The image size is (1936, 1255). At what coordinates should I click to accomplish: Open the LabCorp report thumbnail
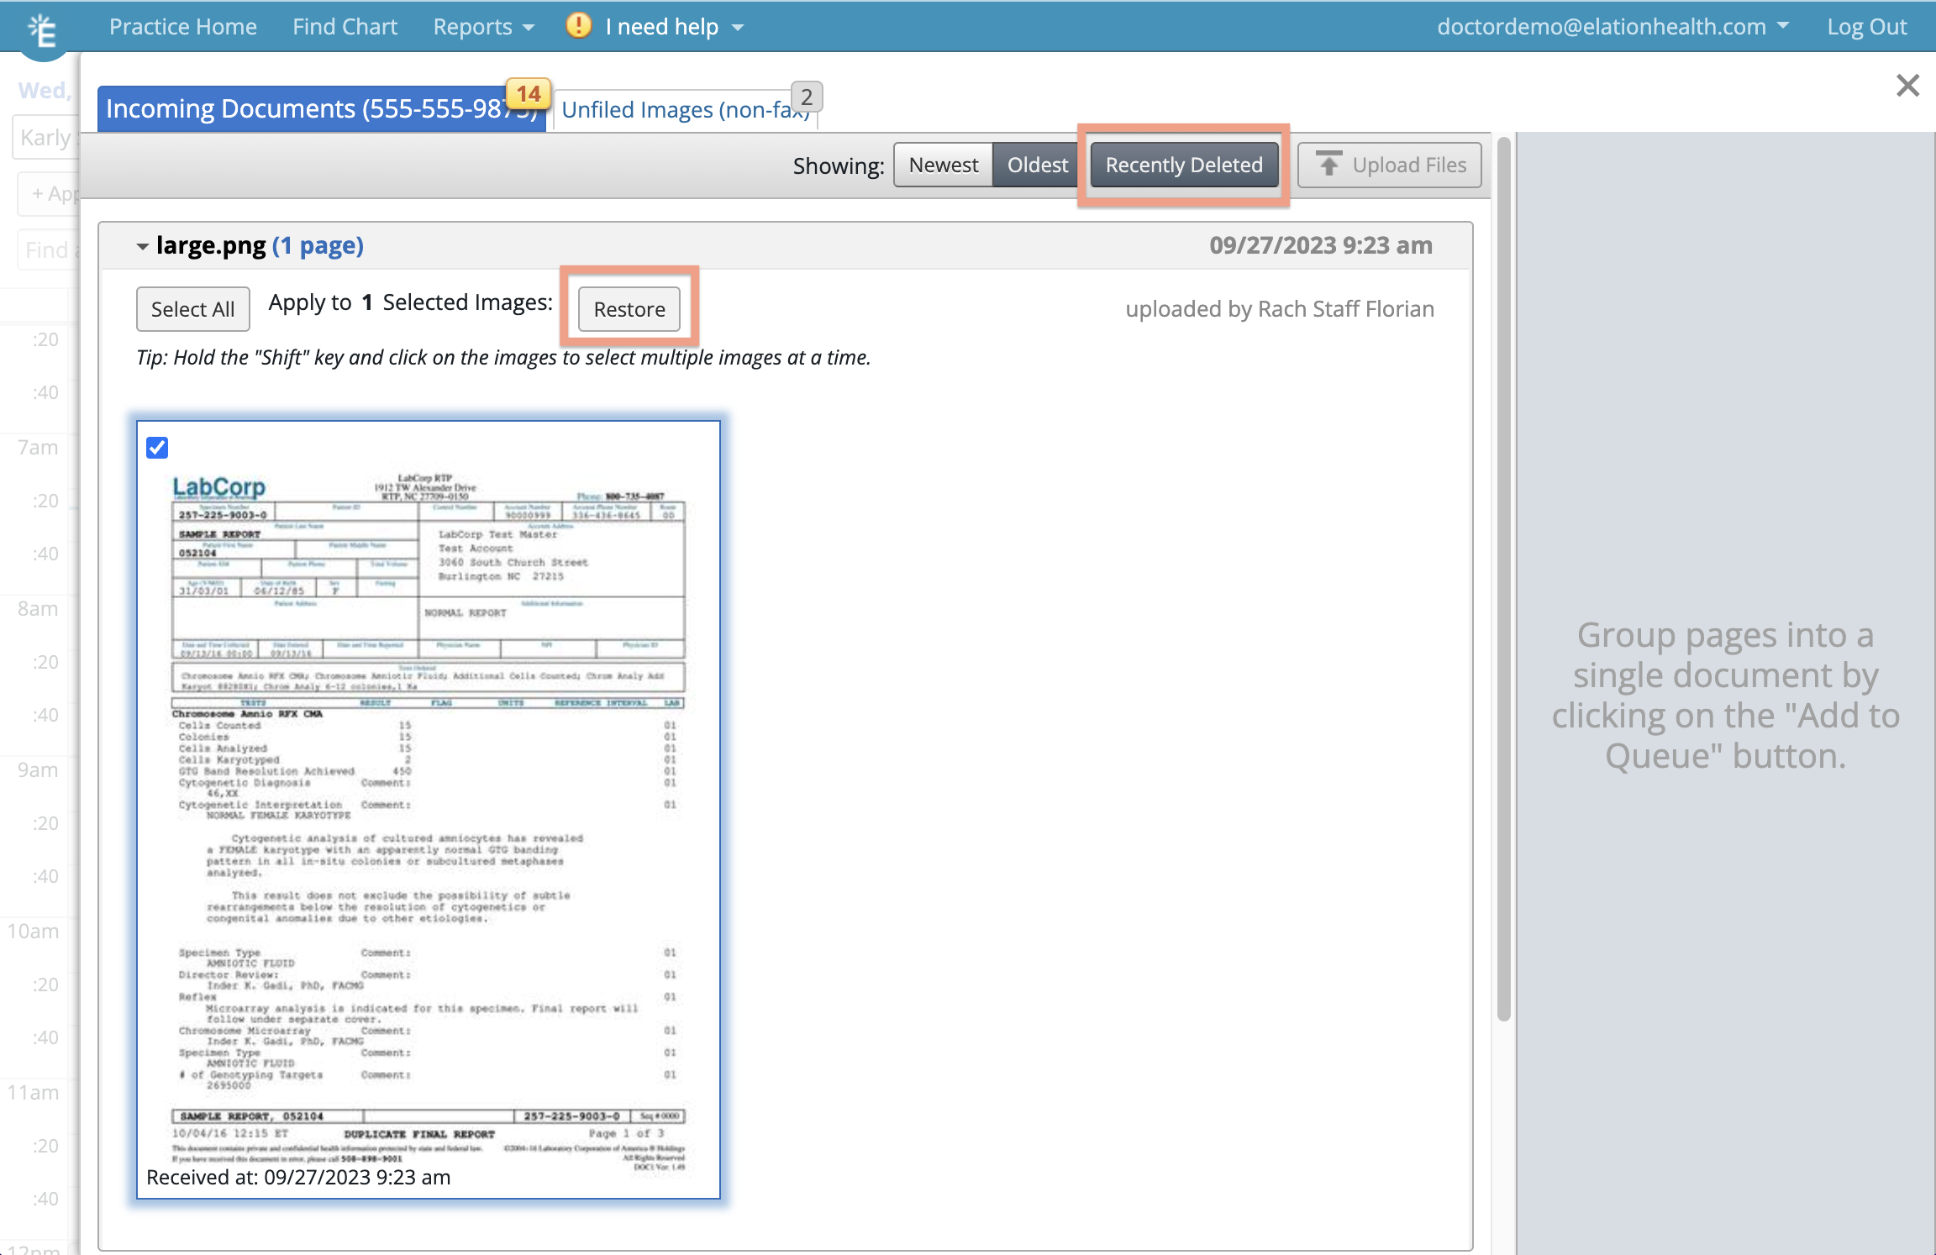click(429, 809)
